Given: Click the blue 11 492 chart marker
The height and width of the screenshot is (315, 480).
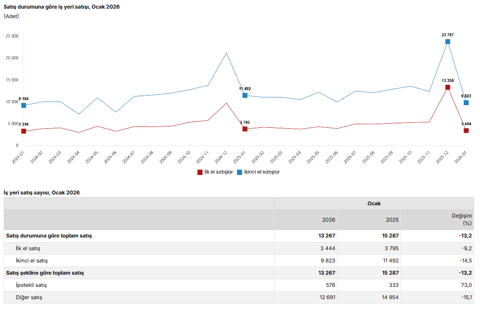Looking at the screenshot, I should tap(245, 96).
